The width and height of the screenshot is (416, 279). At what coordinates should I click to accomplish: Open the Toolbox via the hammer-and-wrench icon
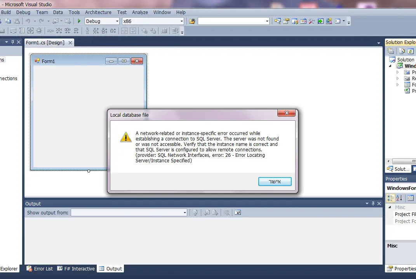click(x=312, y=21)
